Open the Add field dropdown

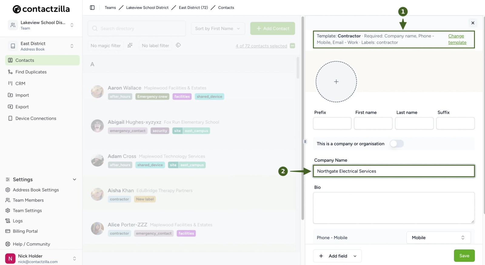(337, 256)
